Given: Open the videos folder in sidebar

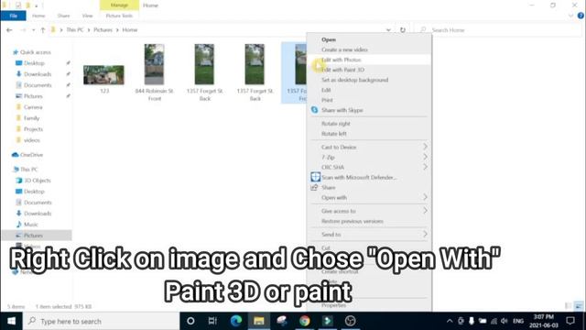Looking at the screenshot, I should [31, 140].
